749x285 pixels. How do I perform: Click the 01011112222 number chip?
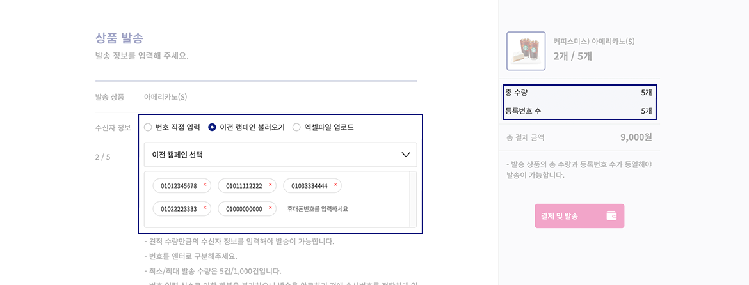(x=244, y=186)
